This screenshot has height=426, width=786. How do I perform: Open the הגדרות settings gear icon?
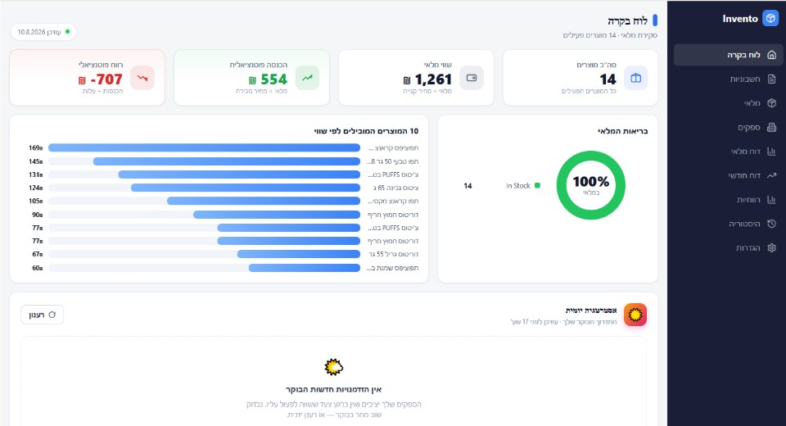771,247
